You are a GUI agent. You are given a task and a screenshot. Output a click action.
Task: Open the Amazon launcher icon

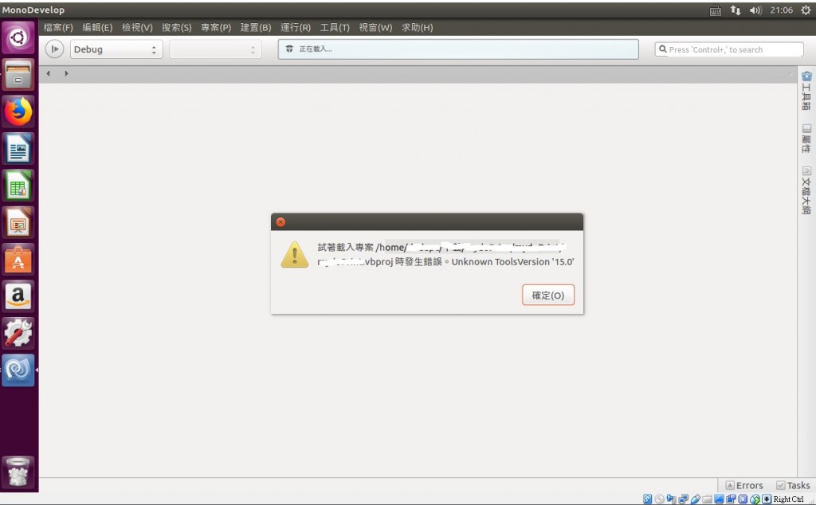(x=18, y=296)
